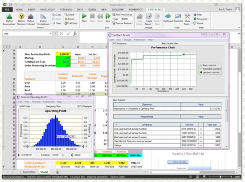Viewport: 245px width, 182px height.
Task: Collapse the Constraints table with the minus box
Action: point(116,124)
